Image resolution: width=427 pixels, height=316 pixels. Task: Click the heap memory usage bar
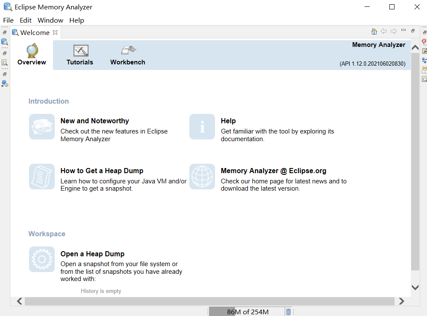pyautogui.click(x=247, y=312)
